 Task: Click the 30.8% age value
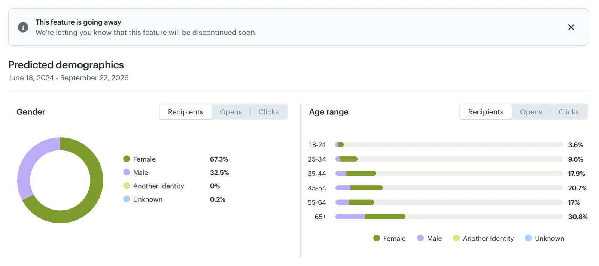pyautogui.click(x=578, y=217)
